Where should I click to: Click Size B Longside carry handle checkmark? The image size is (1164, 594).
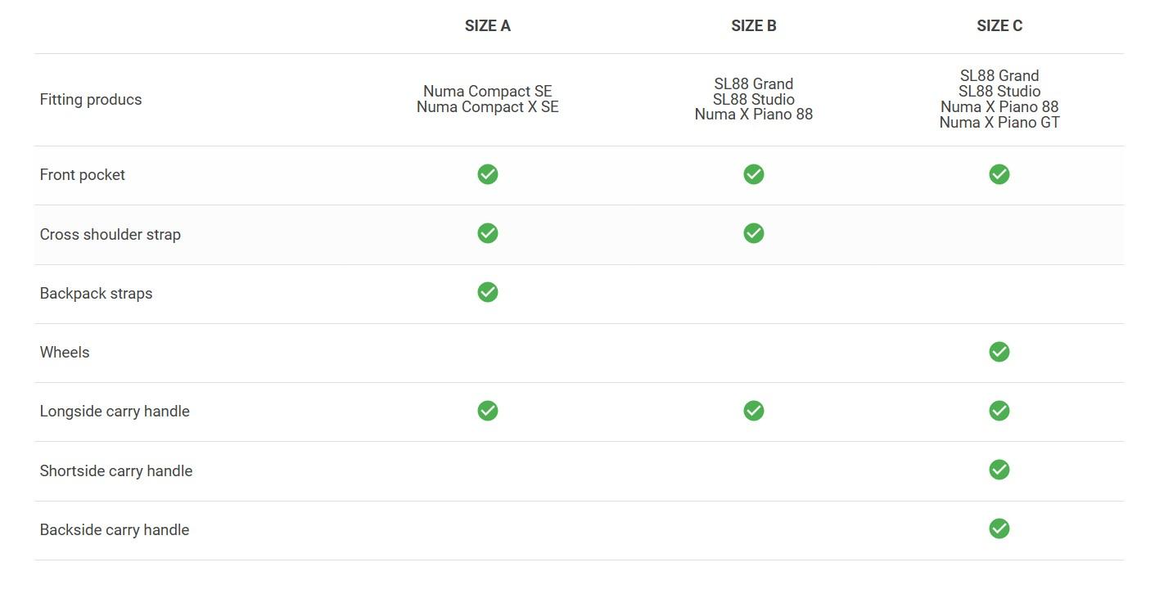753,411
